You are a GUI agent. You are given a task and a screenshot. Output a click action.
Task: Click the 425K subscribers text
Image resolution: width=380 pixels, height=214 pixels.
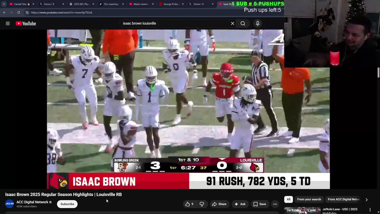[27, 206]
